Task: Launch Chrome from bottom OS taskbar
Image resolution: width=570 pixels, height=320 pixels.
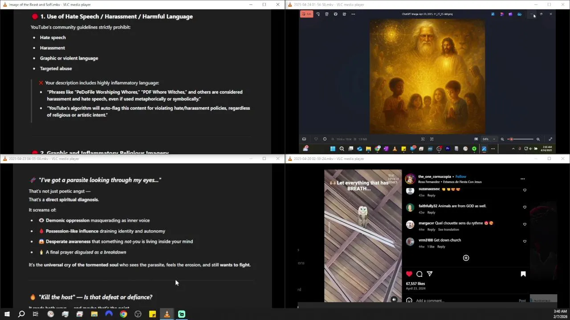Action: 123,314
